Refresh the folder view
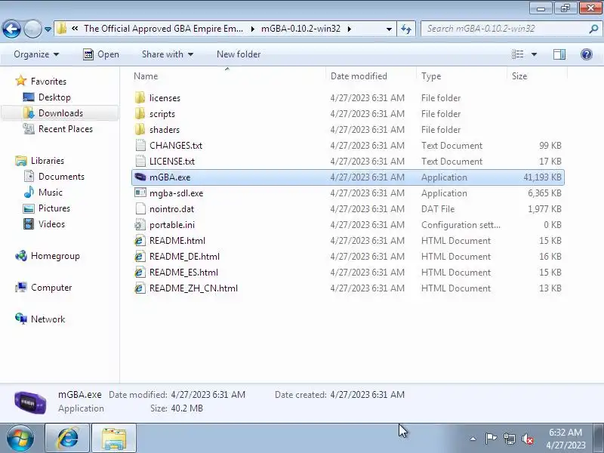 pos(406,29)
